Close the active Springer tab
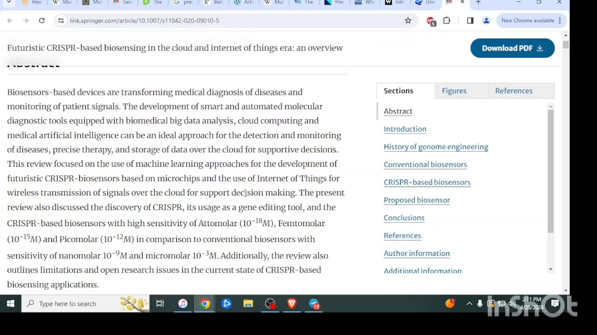The image size is (597, 335). point(462,2)
